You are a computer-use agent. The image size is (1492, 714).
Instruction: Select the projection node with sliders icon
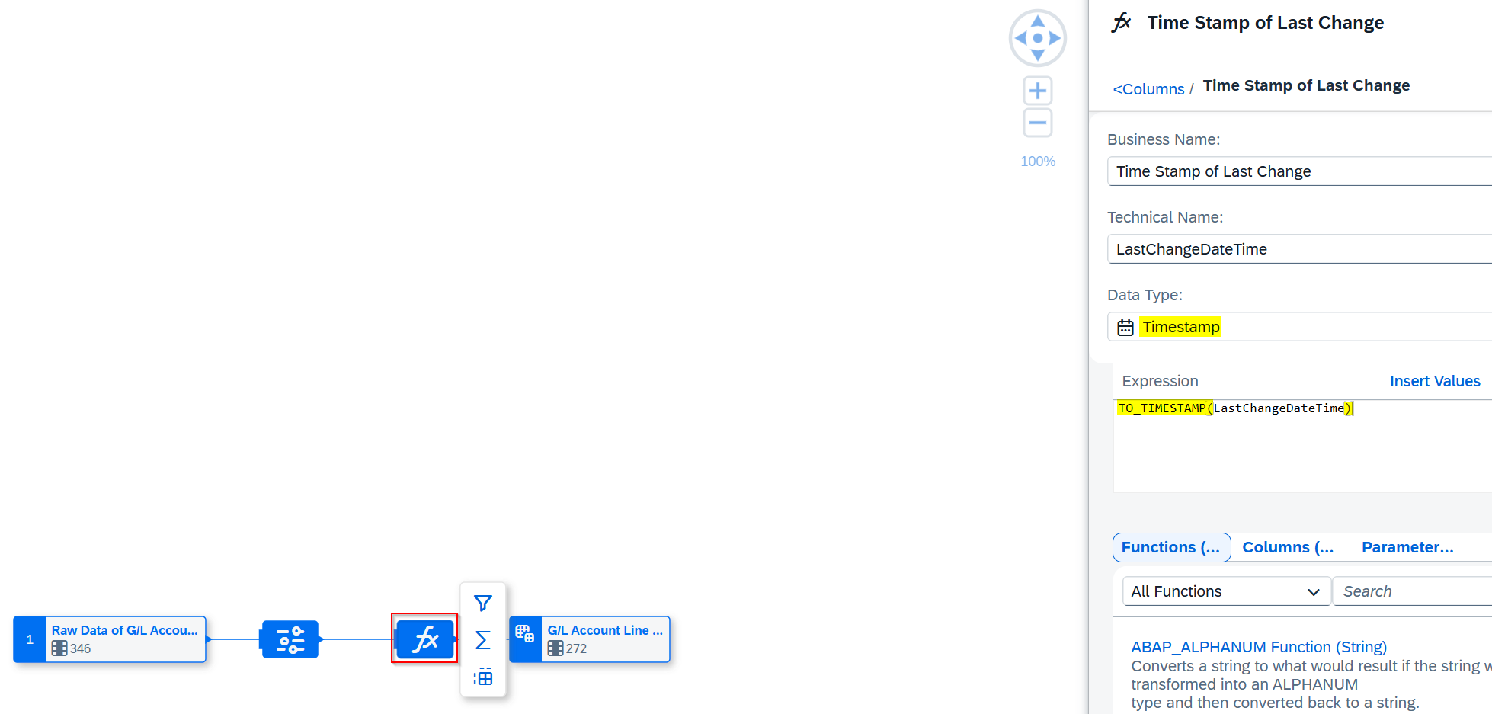[290, 639]
